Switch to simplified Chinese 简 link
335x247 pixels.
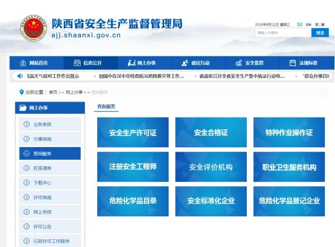point(317,25)
